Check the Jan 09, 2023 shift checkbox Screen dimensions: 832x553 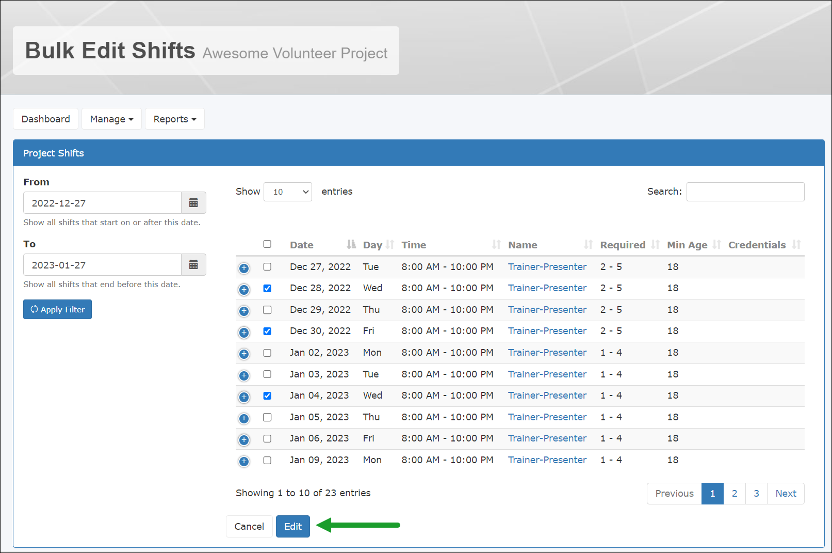point(267,460)
